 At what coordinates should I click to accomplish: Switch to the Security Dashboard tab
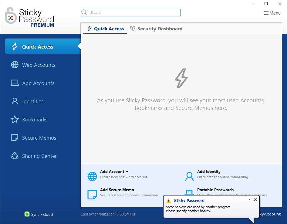pos(156,29)
